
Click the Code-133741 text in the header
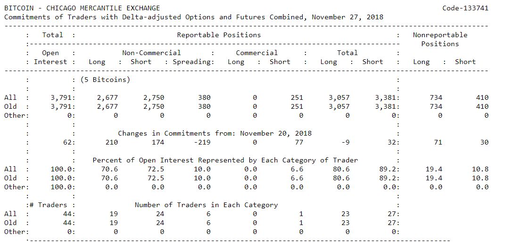point(465,8)
